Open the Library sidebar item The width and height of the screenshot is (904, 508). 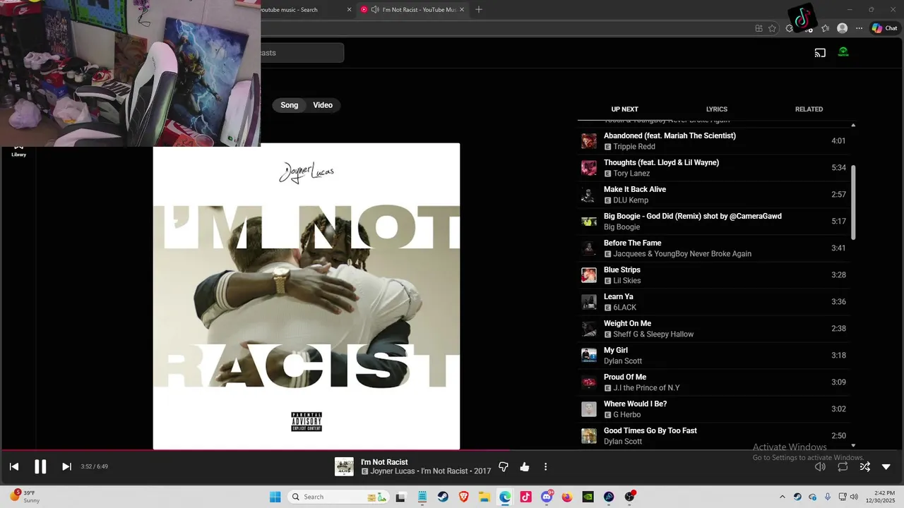click(18, 151)
